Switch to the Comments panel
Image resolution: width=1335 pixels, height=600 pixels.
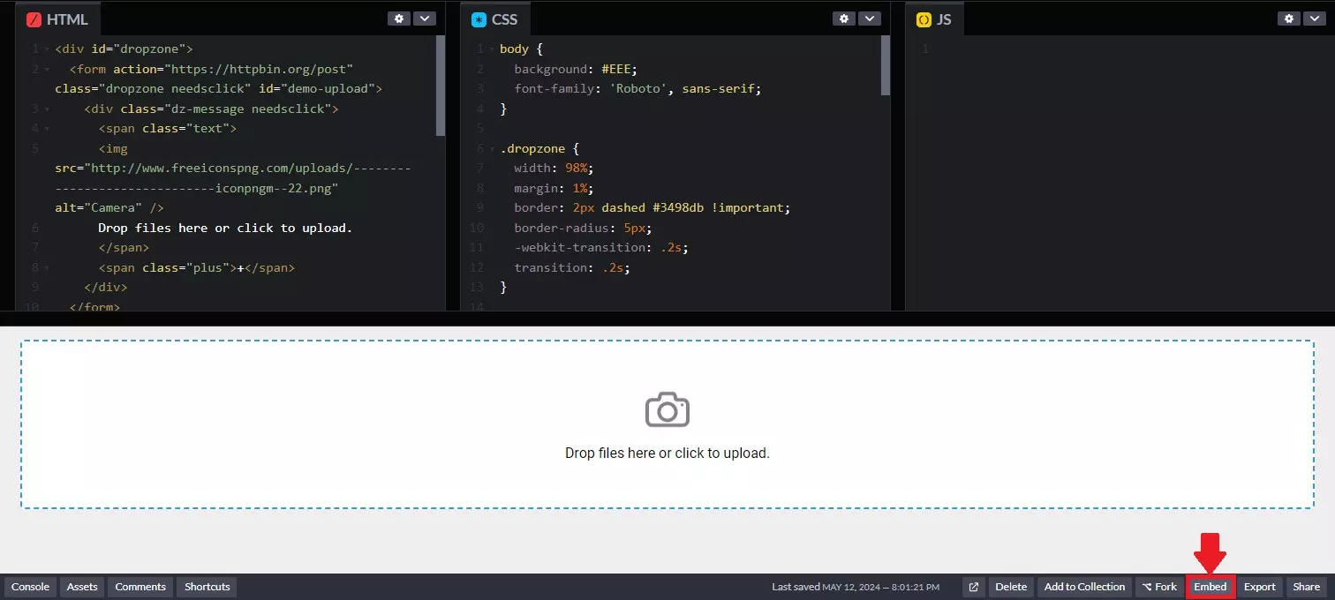click(140, 586)
